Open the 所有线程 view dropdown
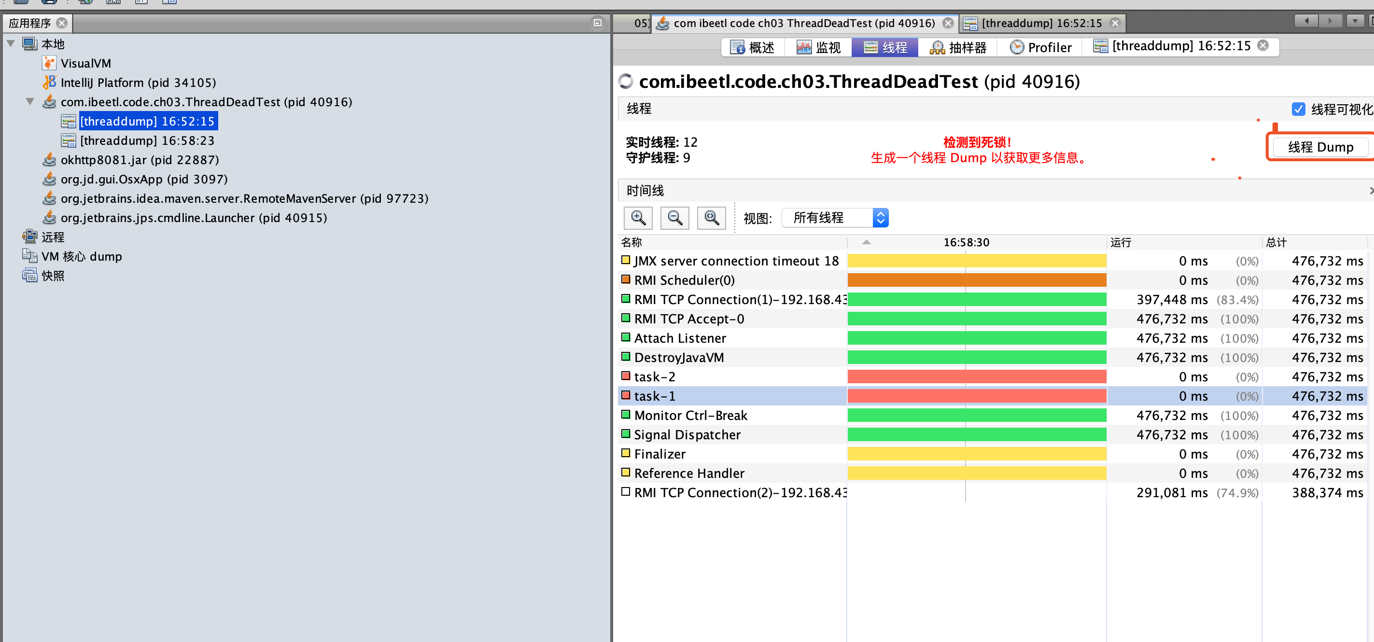 point(880,218)
